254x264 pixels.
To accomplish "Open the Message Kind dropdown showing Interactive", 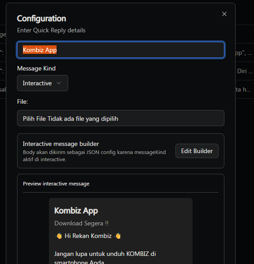I will click(x=43, y=83).
